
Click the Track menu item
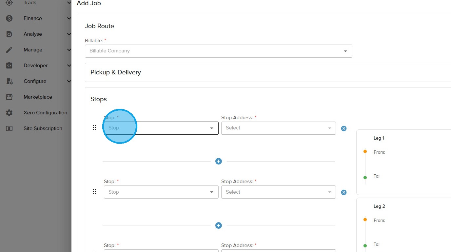pyautogui.click(x=30, y=3)
